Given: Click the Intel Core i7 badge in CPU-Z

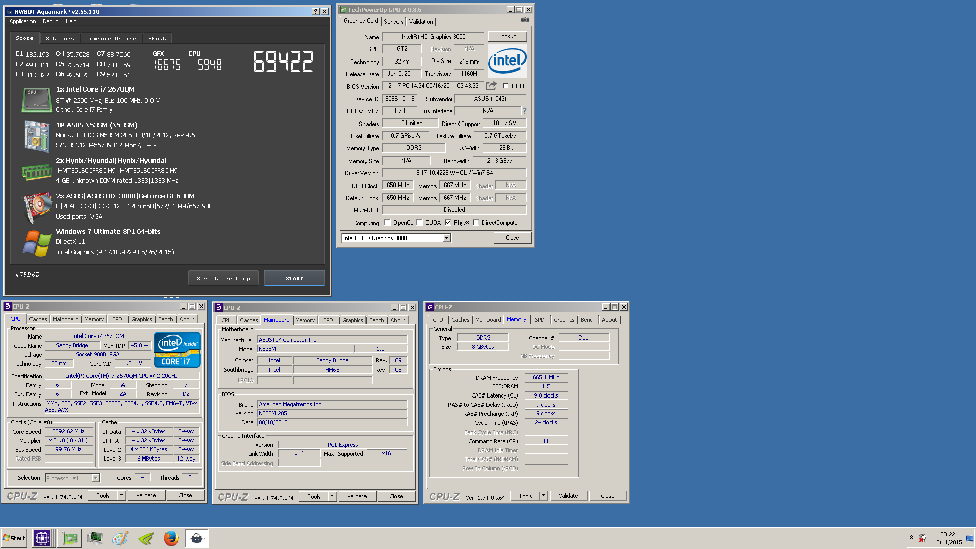Looking at the screenshot, I should click(x=177, y=350).
